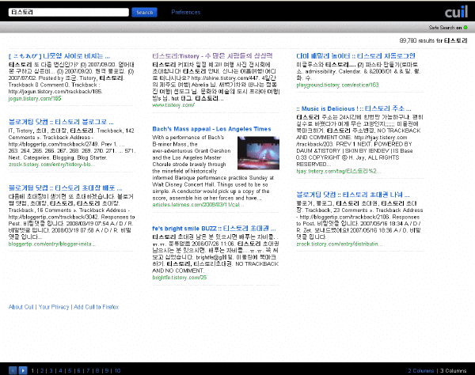Screen dimensions: 475x375
Task: Click the blue Search button
Action: [x=145, y=12]
